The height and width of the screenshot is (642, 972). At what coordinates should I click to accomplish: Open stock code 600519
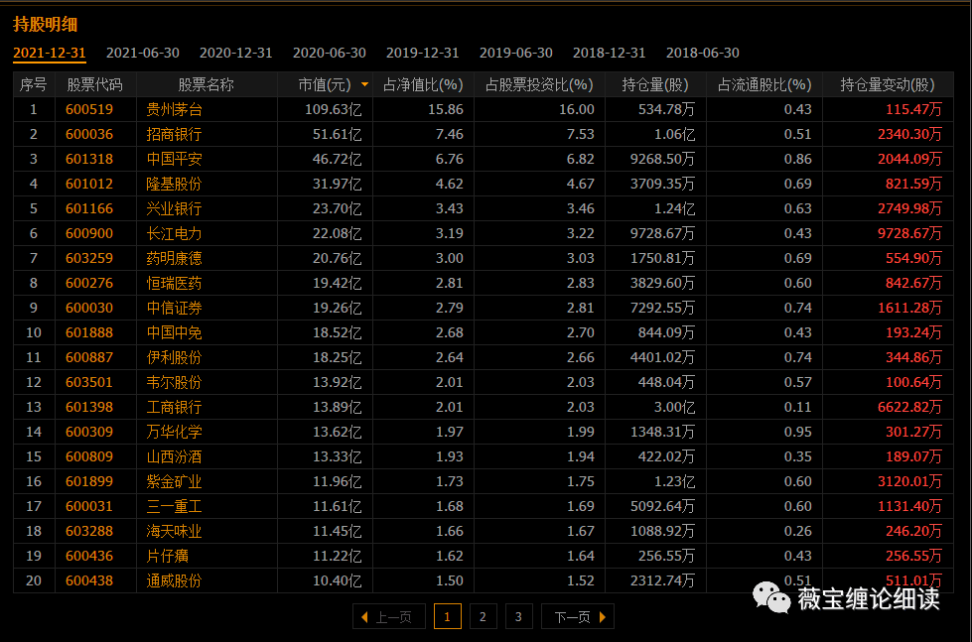(x=89, y=109)
